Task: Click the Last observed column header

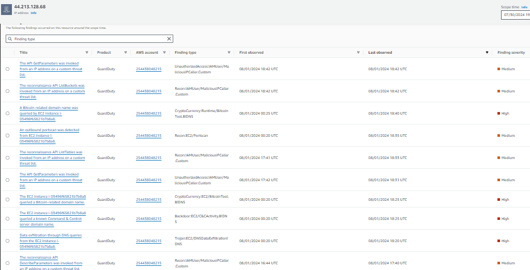Action: pyautogui.click(x=380, y=53)
